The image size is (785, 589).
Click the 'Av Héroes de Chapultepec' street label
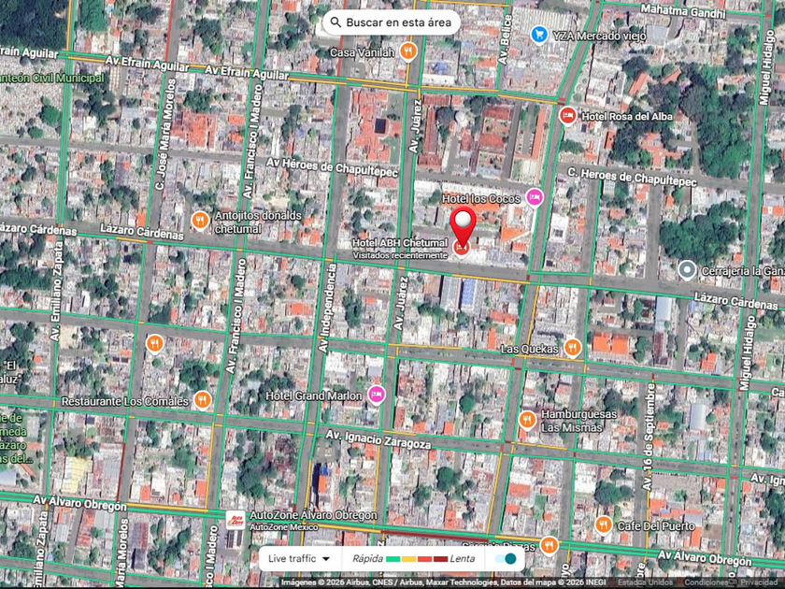[x=332, y=166]
